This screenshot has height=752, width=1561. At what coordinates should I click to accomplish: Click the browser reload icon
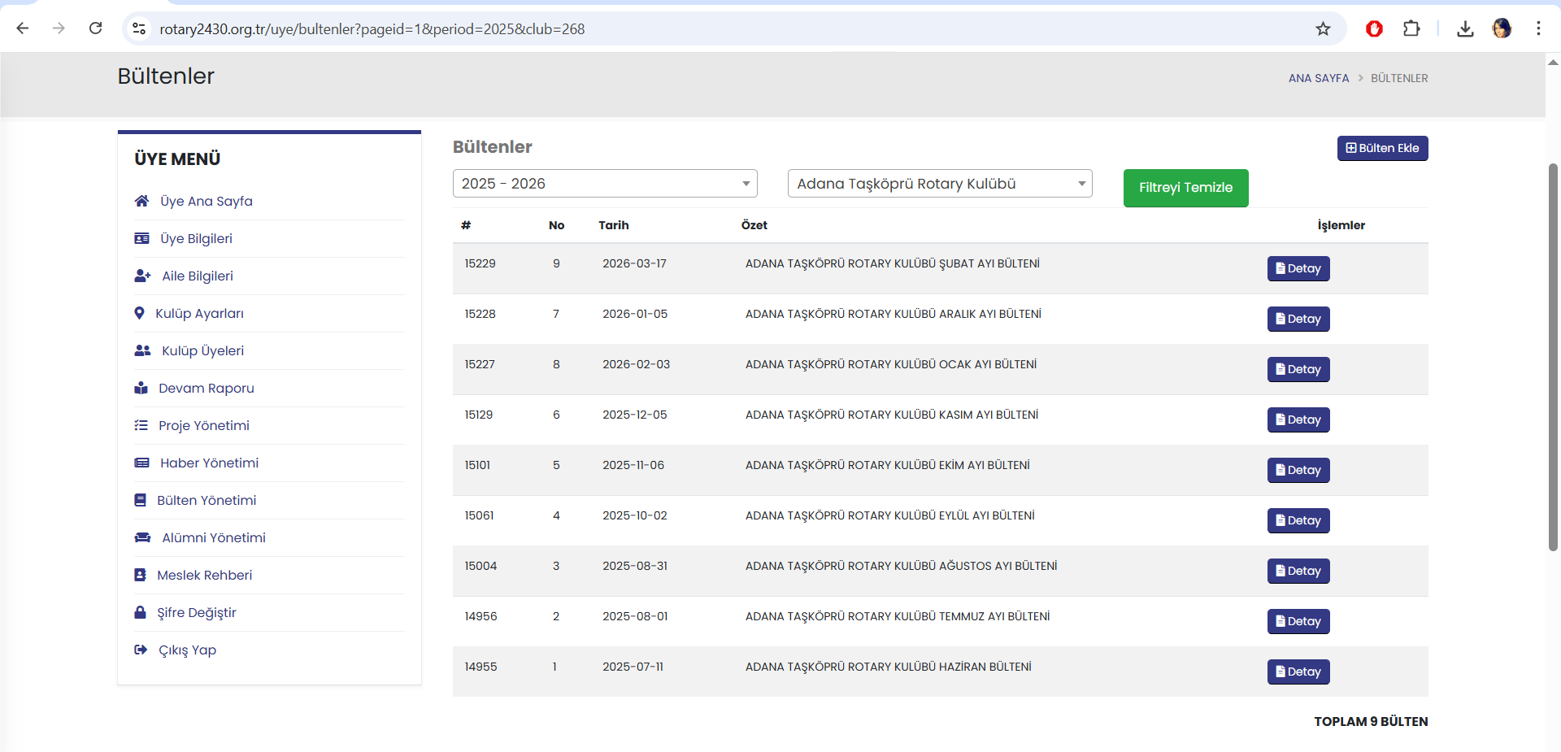[95, 28]
